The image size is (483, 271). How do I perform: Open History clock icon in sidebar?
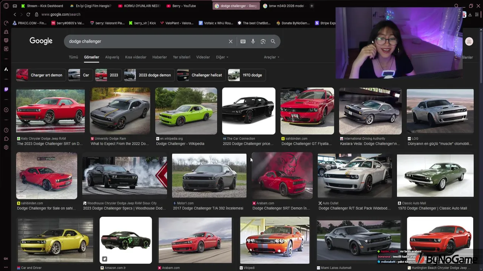pos(6,130)
